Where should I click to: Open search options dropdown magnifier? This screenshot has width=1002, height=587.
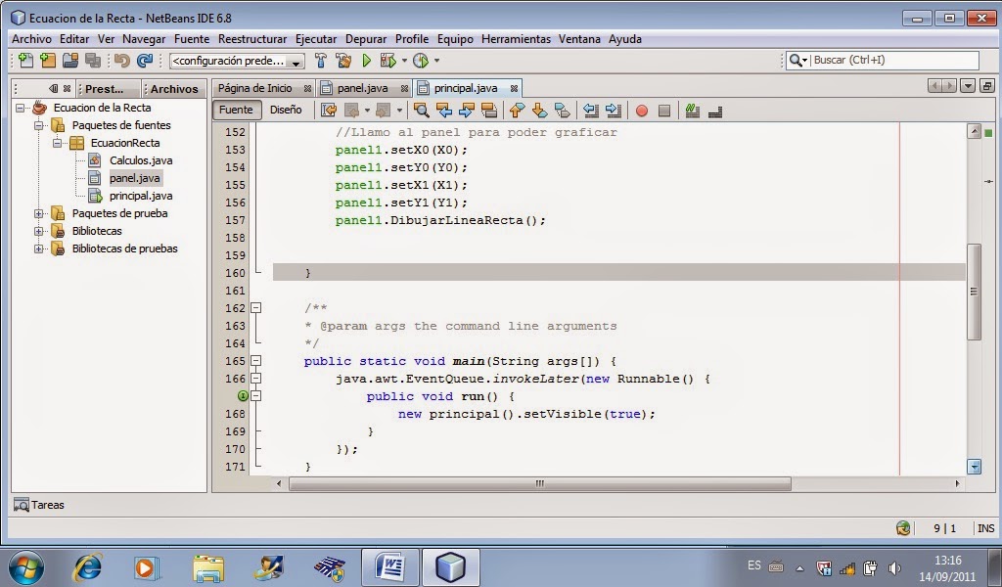(797, 60)
